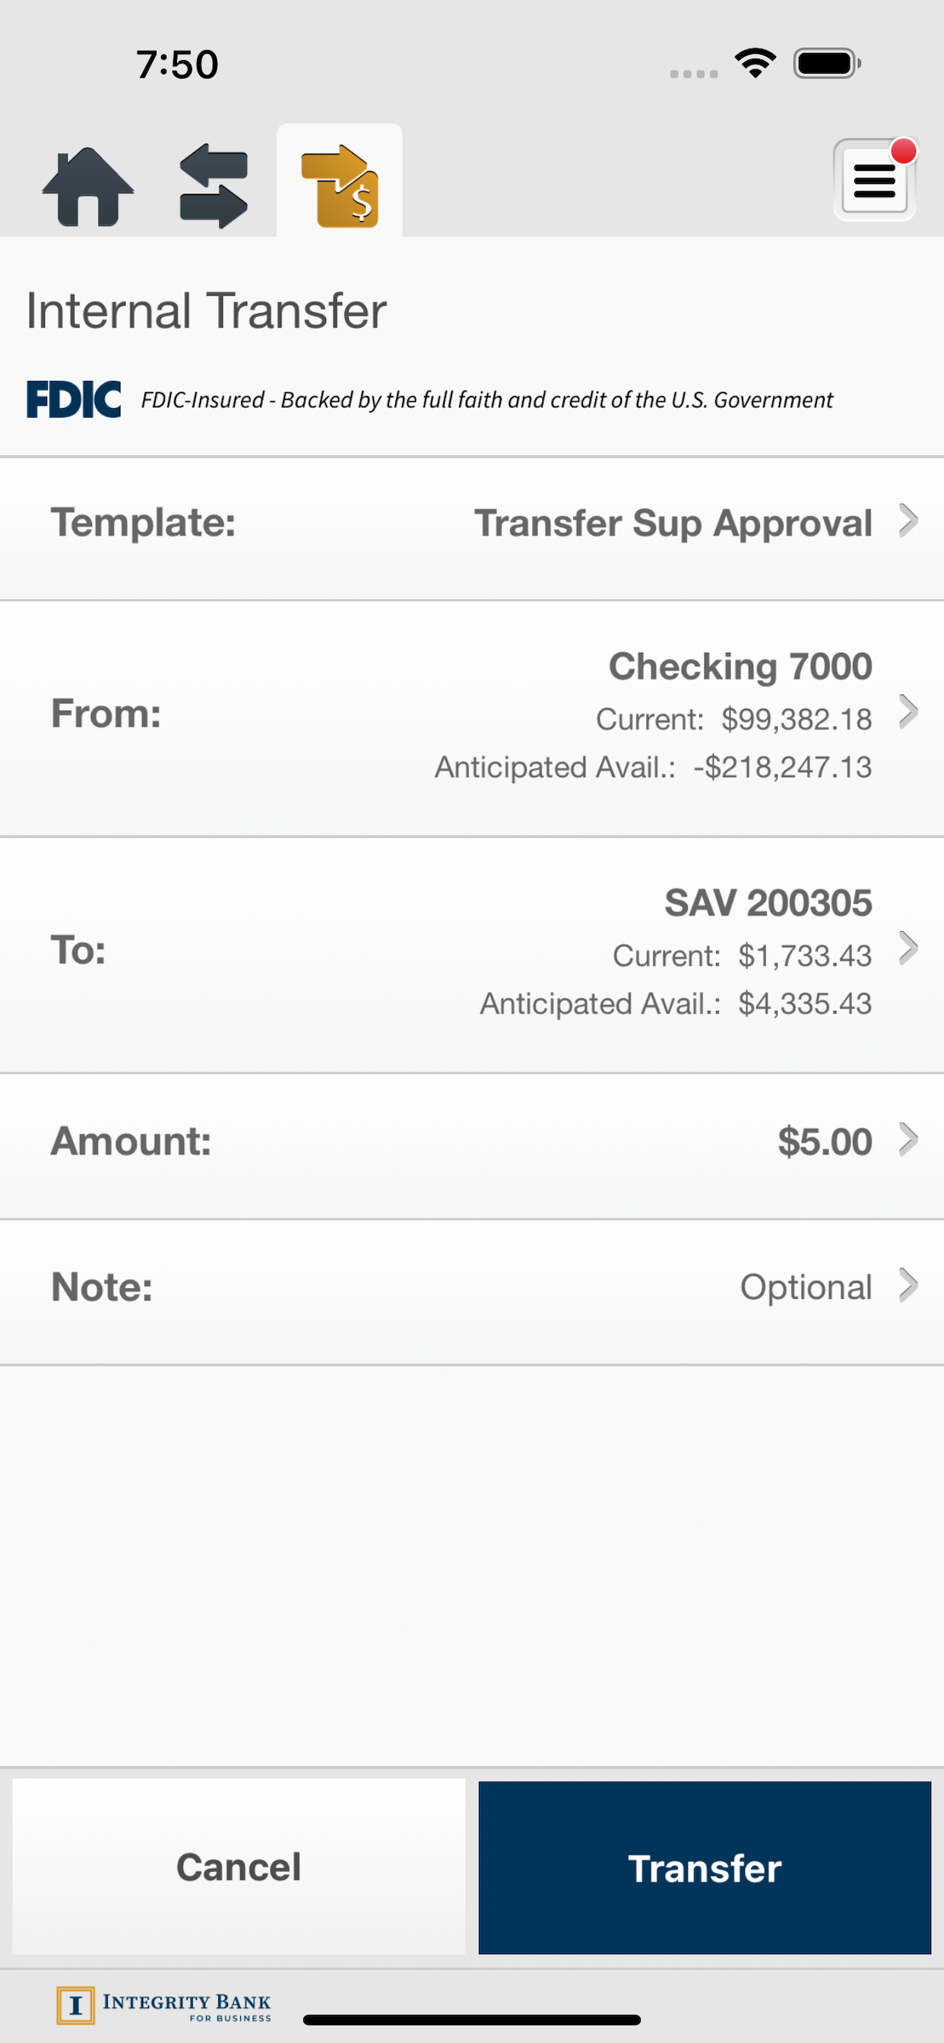944x2043 pixels.
Task: Select SAV 200305 destination account
Action: tap(472, 954)
